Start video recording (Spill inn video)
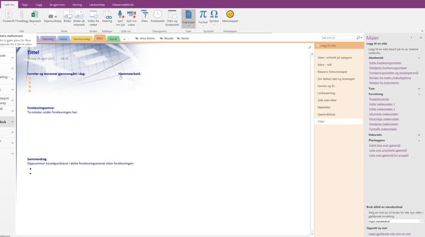The image size is (425, 237). click(x=132, y=18)
